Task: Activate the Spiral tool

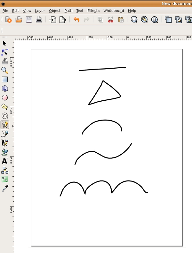Action: point(4,116)
